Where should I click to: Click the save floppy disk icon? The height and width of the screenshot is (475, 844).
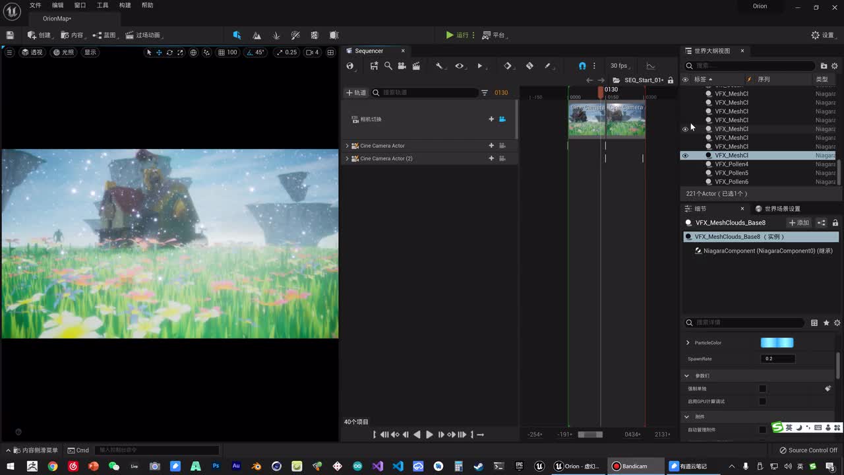(10, 35)
